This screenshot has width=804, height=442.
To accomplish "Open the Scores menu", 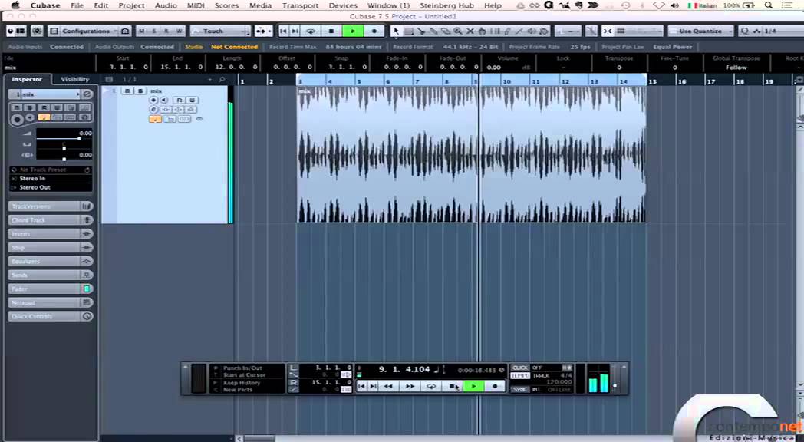I will click(x=226, y=5).
